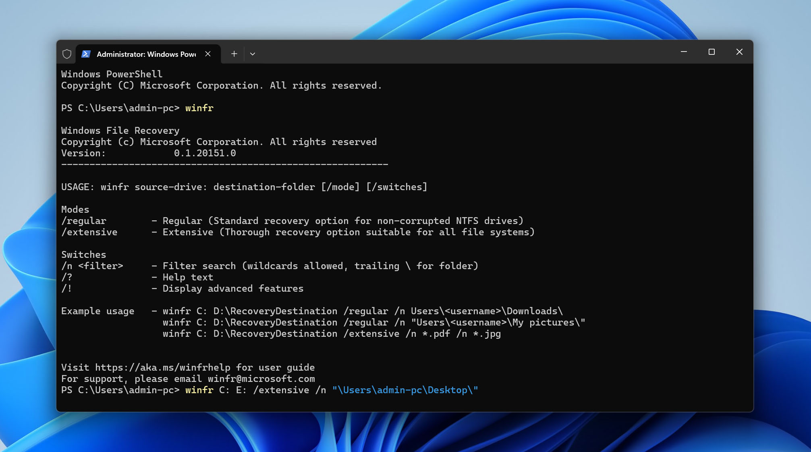The width and height of the screenshot is (811, 452).
Task: Click the /n <filter> switch entry
Action: (x=270, y=266)
